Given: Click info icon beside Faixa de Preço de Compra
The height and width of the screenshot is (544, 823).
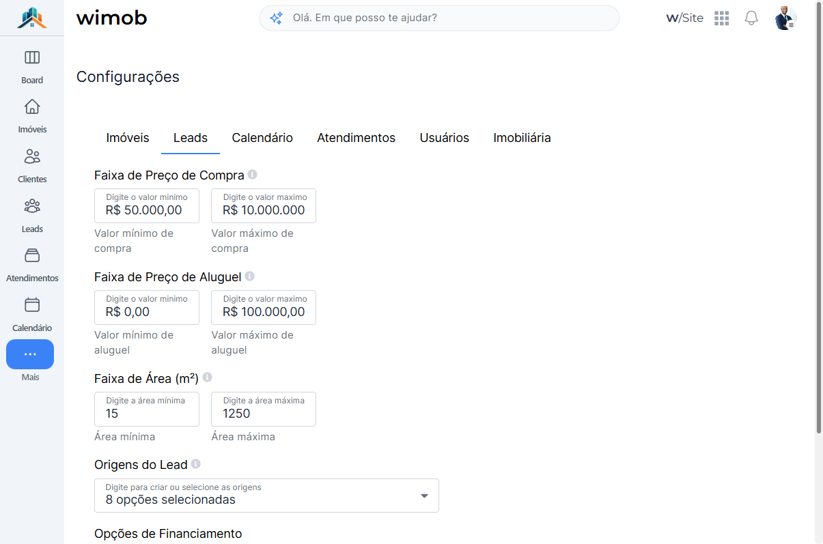Looking at the screenshot, I should 253,175.
